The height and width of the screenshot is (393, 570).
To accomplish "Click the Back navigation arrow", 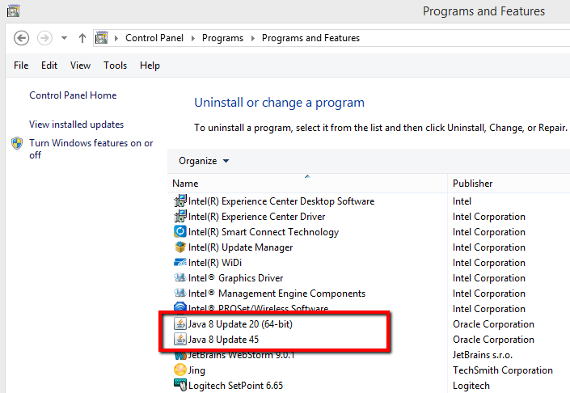I will (x=22, y=38).
